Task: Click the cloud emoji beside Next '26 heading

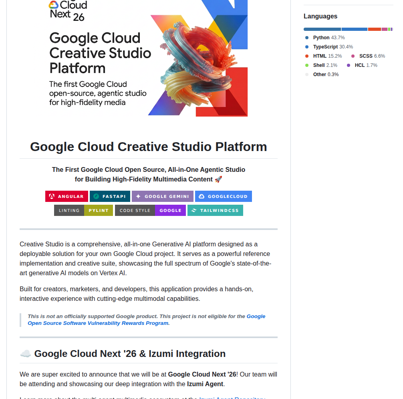Action: pyautogui.click(x=26, y=354)
